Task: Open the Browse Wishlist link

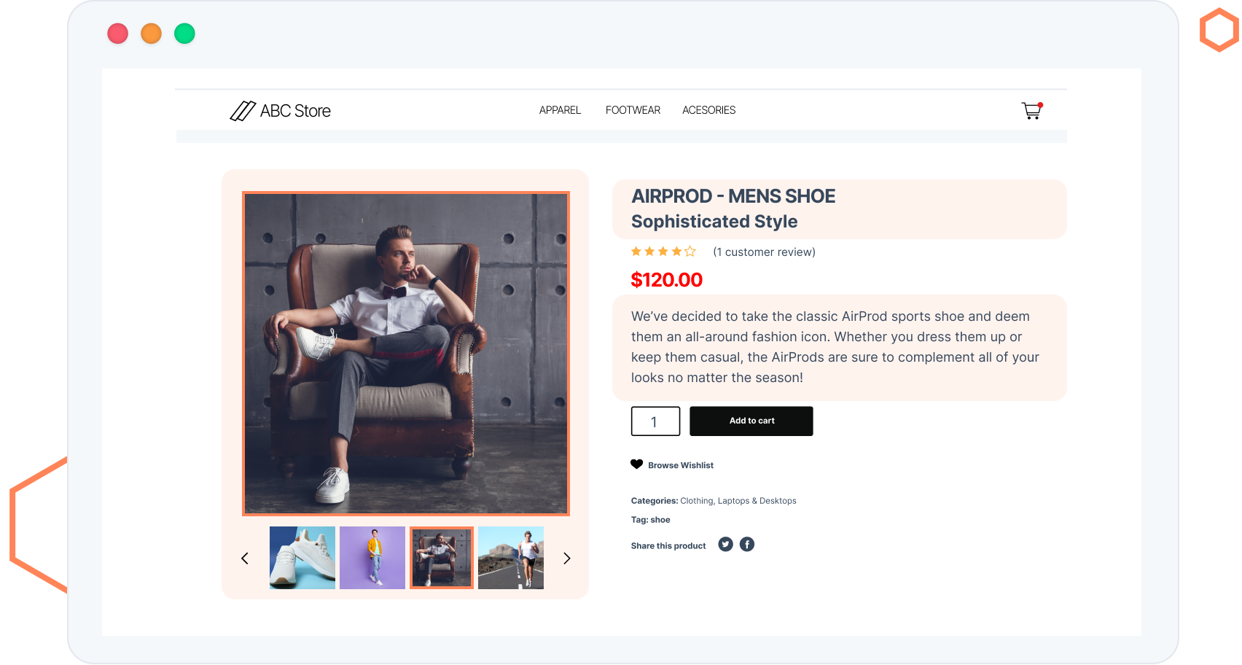Action: (681, 465)
